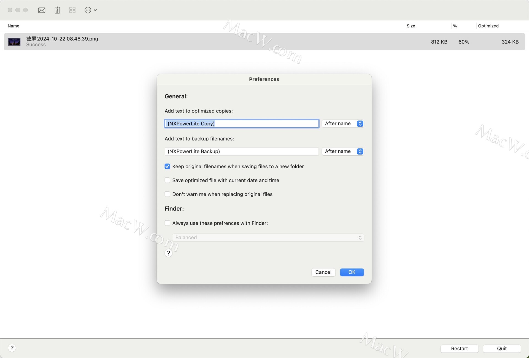Image resolution: width=529 pixels, height=358 pixels.
Task: Click the backup filenames text field
Action: 242,151
